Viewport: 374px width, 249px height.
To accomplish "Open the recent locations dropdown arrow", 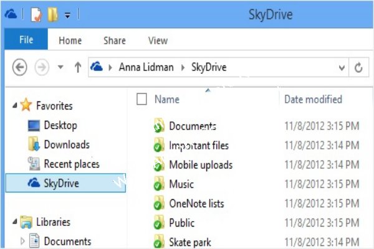I will (60, 67).
